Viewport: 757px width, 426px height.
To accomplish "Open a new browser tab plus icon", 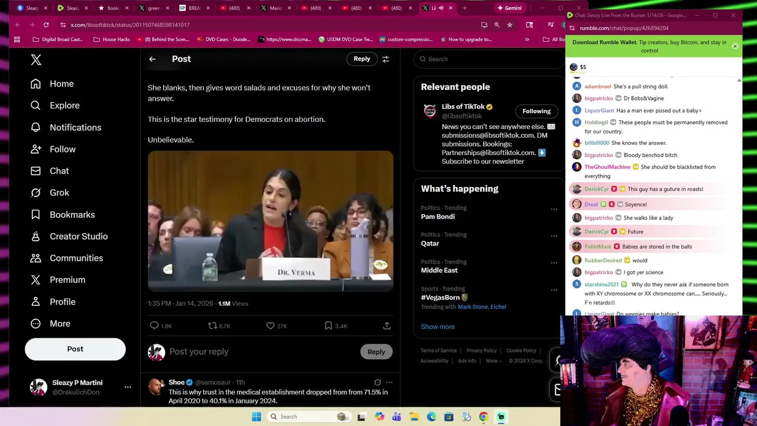I will (465, 8).
